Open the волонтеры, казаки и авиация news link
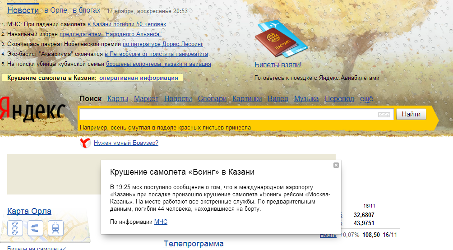The width and height of the screenshot is (453, 250). [x=159, y=64]
